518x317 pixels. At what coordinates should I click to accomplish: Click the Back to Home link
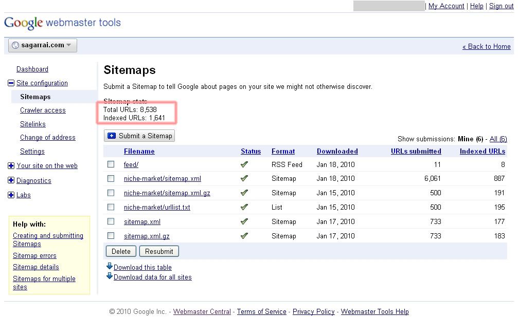tap(486, 47)
